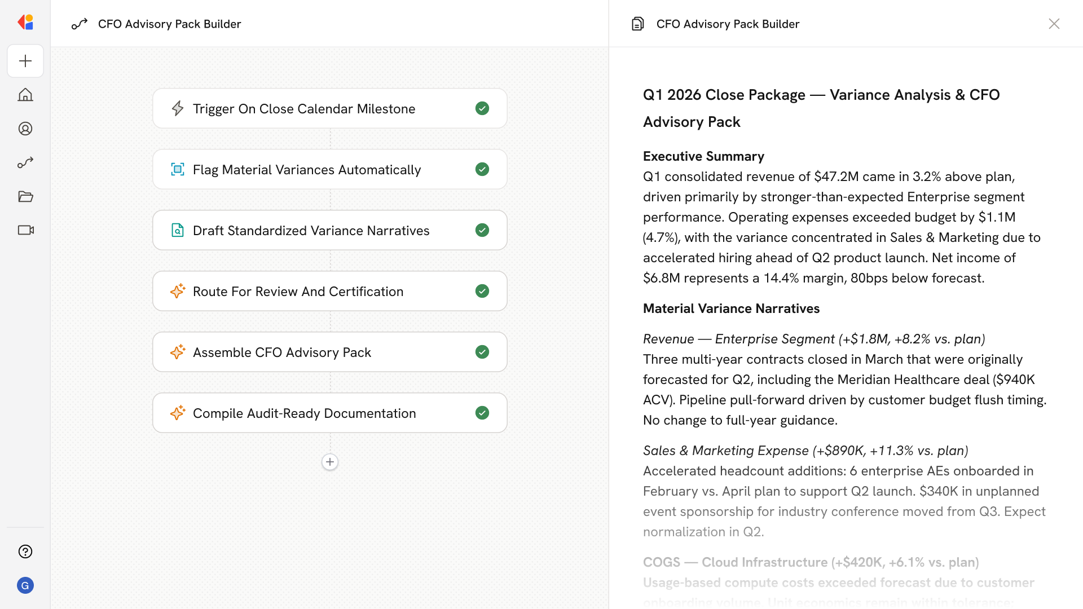Click the green check on the Trigger step

(482, 108)
